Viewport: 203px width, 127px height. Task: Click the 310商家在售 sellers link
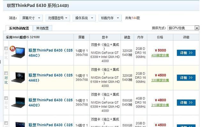160,105
